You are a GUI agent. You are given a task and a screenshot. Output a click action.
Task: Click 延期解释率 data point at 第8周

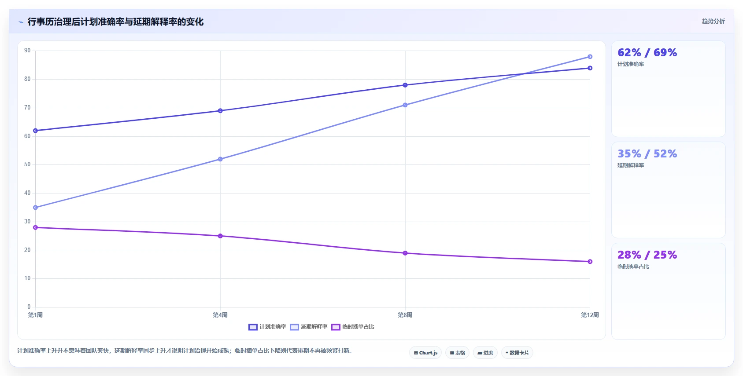click(x=405, y=105)
